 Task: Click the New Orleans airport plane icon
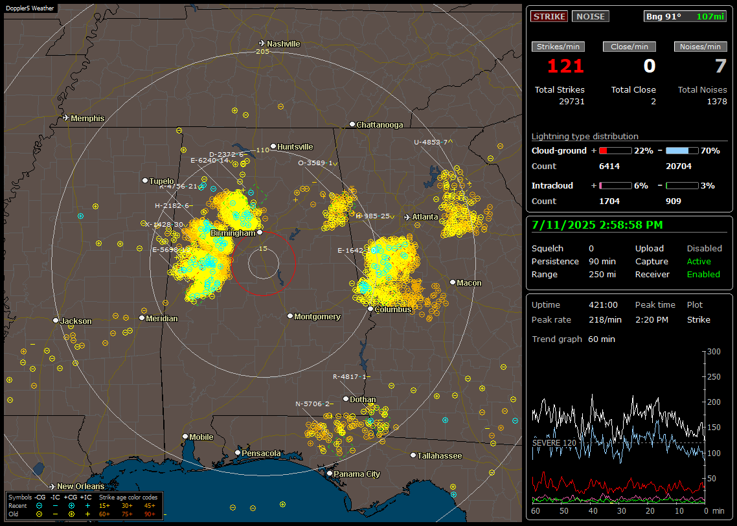click(x=52, y=486)
